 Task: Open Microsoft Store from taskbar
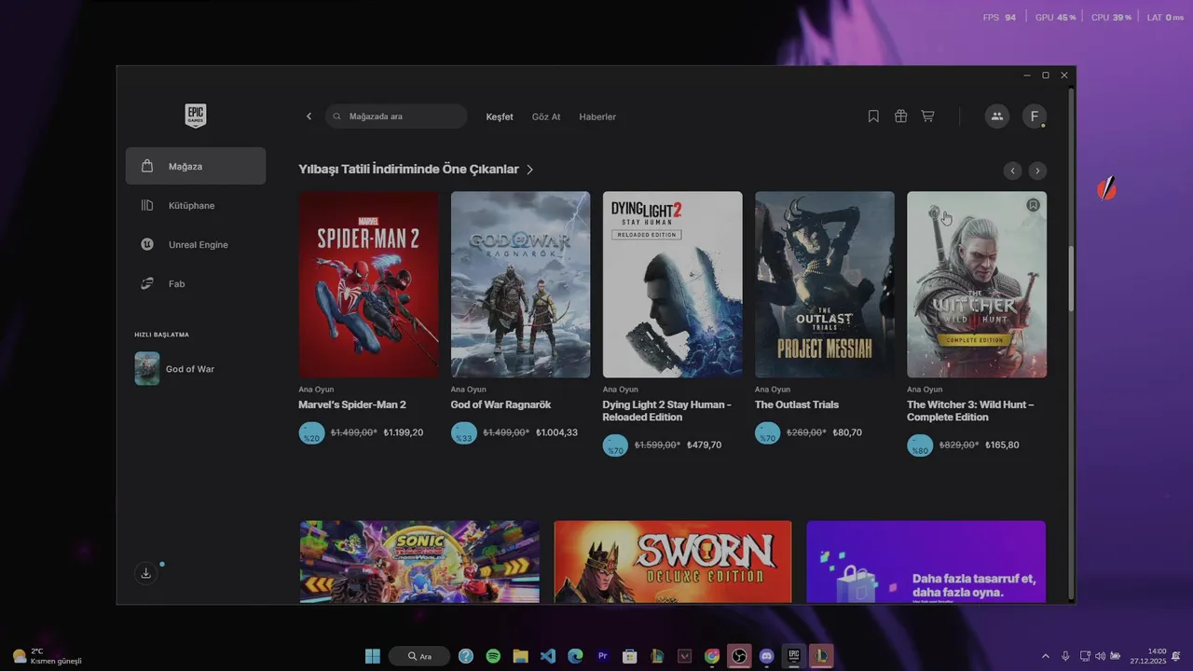[x=630, y=656]
